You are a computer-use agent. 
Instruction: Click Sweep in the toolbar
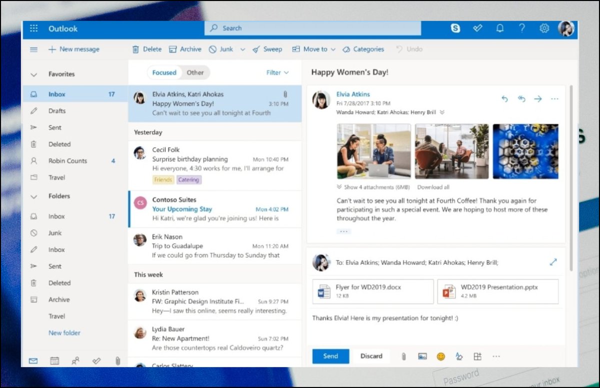(x=267, y=49)
